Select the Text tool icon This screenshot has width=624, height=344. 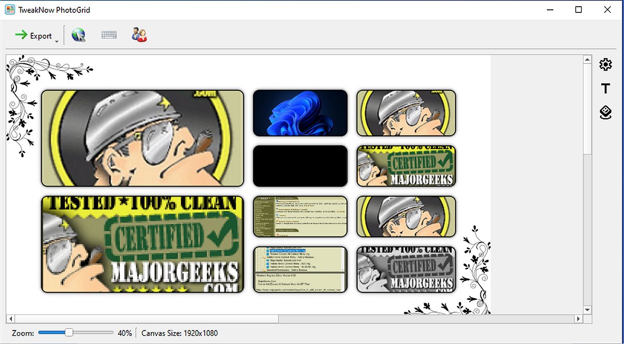click(x=605, y=89)
